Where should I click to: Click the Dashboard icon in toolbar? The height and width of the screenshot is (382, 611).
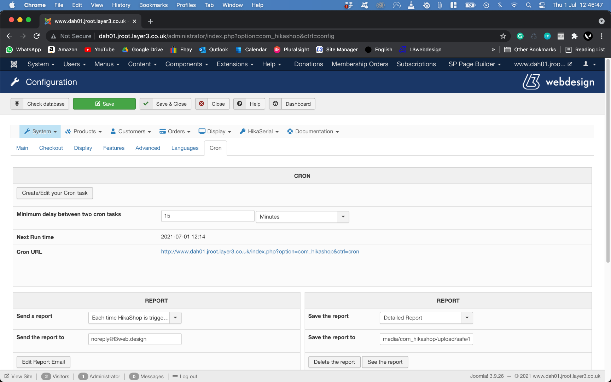(275, 104)
